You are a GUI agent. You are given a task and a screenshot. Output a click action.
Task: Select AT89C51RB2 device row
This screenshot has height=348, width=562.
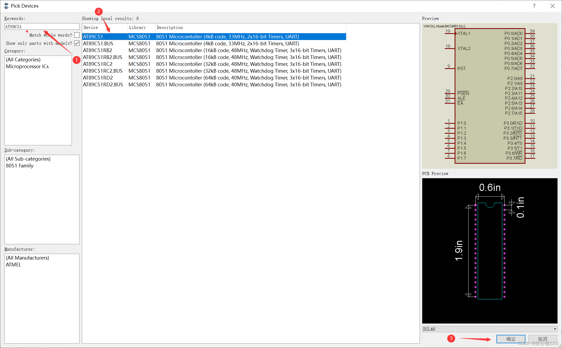97,50
